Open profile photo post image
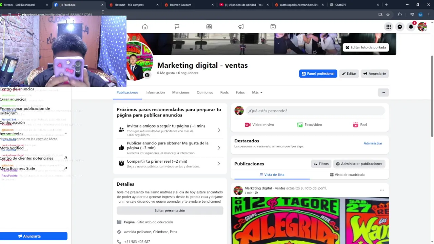The height and width of the screenshot is (244, 434). pyautogui.click(x=310, y=221)
